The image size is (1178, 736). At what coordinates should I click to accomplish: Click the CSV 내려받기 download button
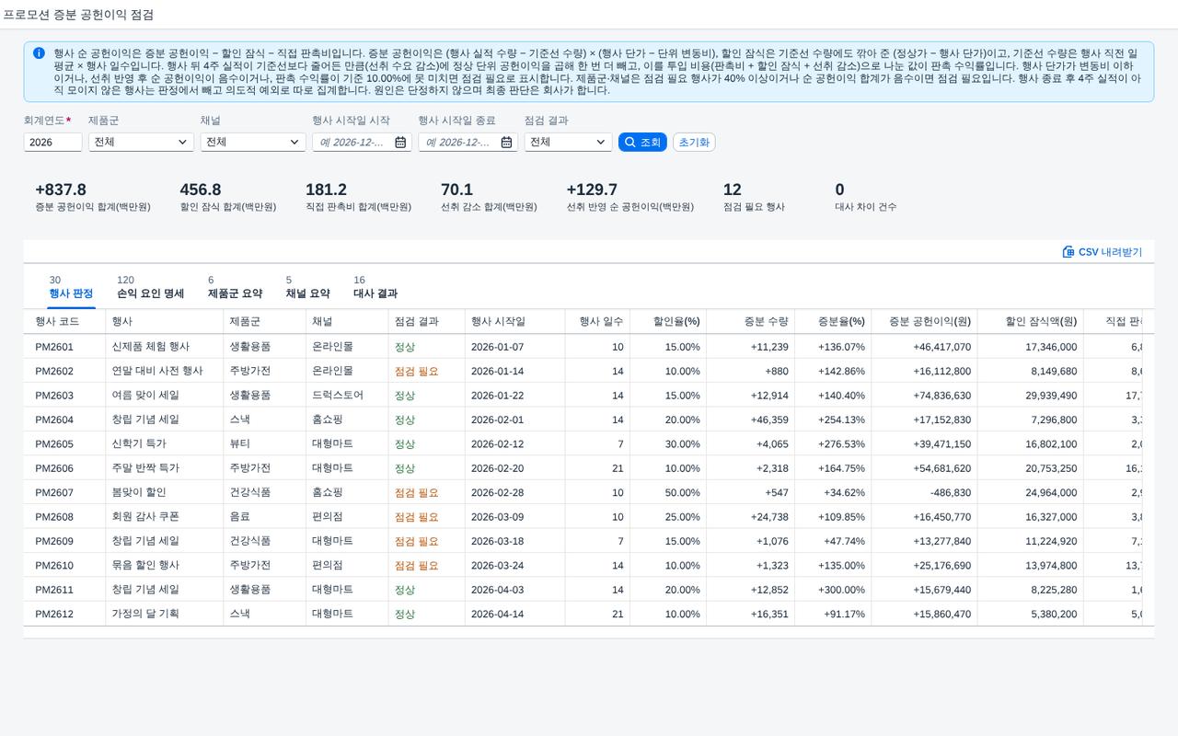(x=1102, y=252)
